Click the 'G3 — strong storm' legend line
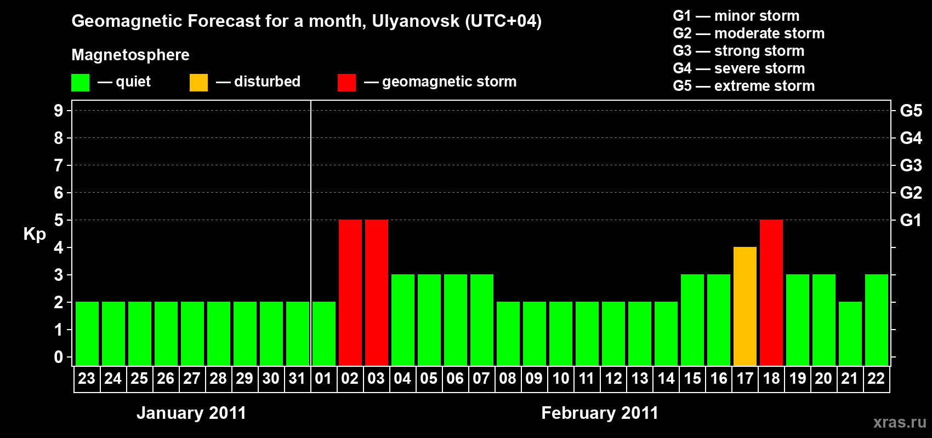 point(738,51)
